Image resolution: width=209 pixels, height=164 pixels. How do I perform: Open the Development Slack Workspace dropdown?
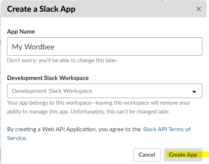(105, 91)
